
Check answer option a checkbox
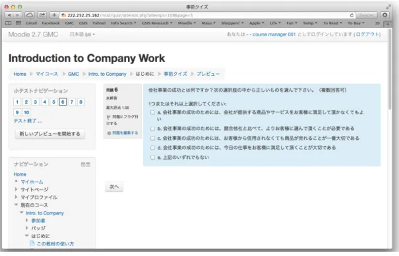point(152,112)
